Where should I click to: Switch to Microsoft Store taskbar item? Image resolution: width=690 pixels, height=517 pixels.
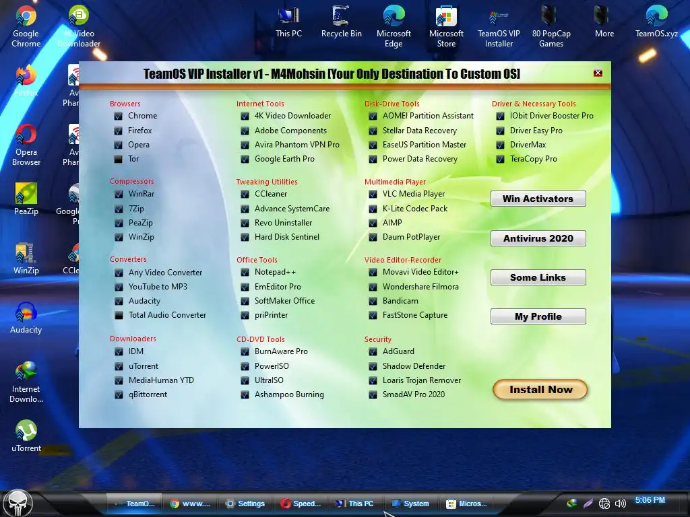click(466, 504)
